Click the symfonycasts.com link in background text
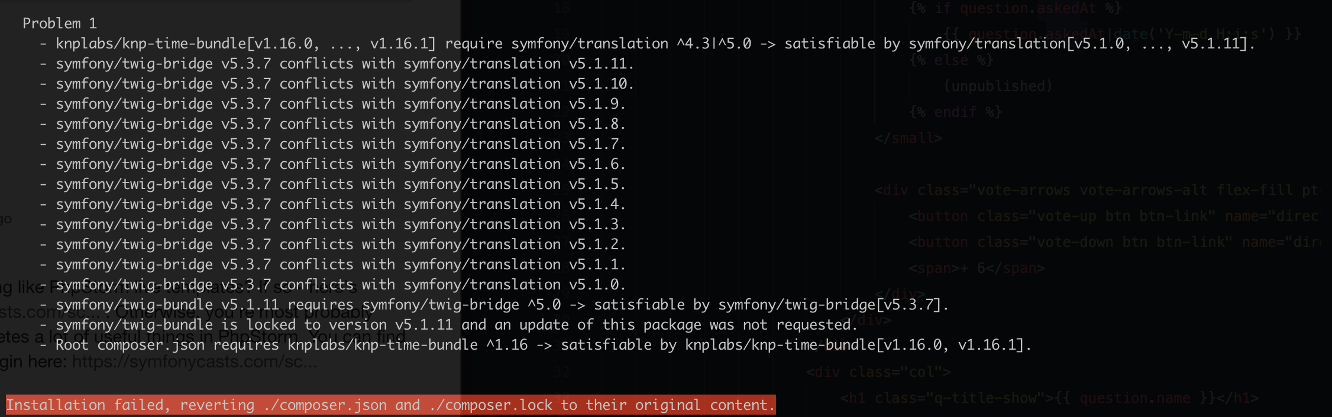 pyautogui.click(x=194, y=361)
